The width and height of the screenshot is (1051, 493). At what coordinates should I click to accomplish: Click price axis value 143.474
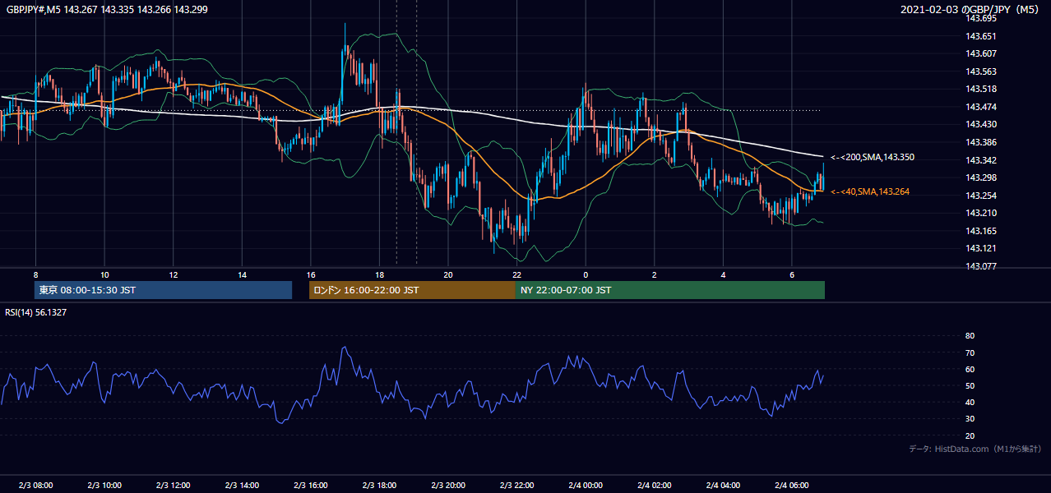tap(982, 107)
